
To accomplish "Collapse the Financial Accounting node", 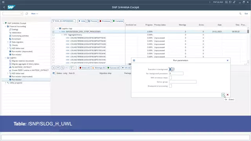I will (x=5, y=26).
